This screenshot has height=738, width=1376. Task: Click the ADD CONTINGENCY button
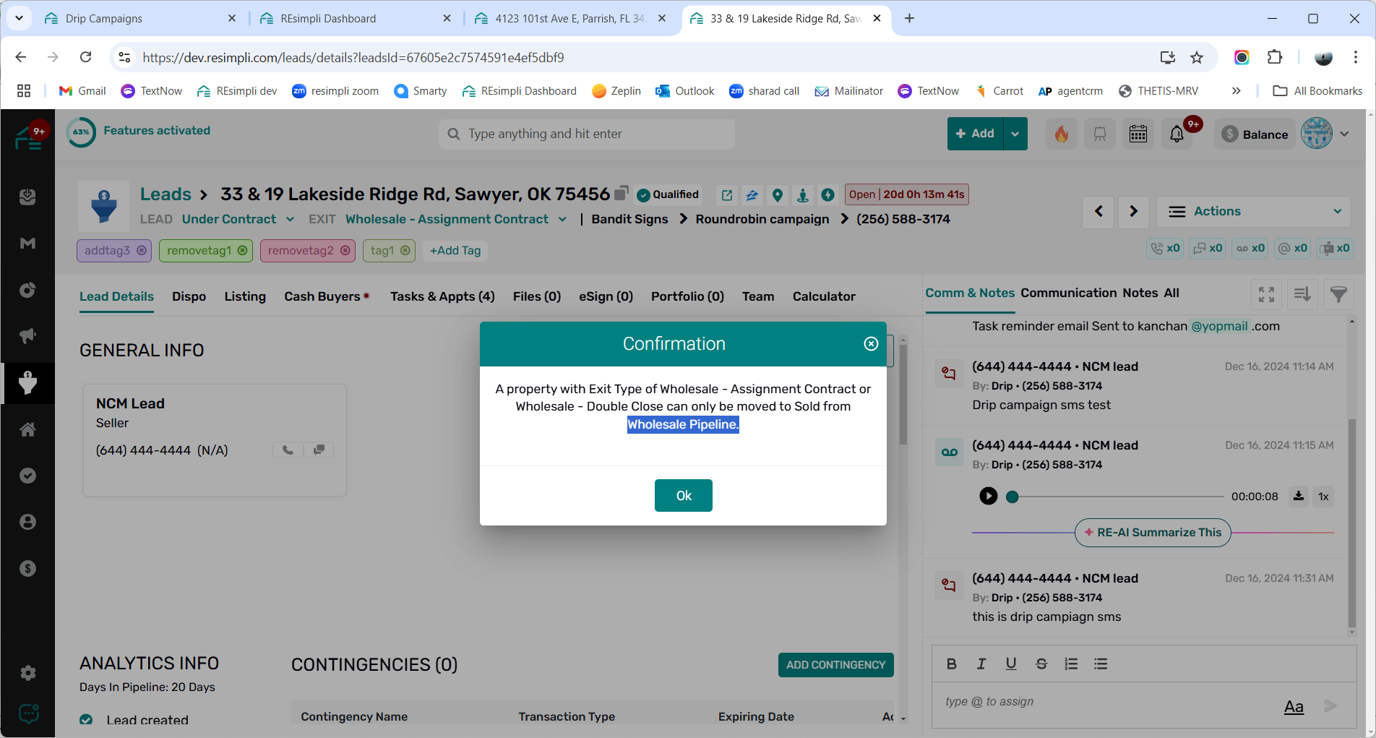point(835,665)
